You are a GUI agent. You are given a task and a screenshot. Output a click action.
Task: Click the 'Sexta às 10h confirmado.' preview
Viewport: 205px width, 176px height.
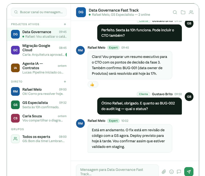coord(41,107)
